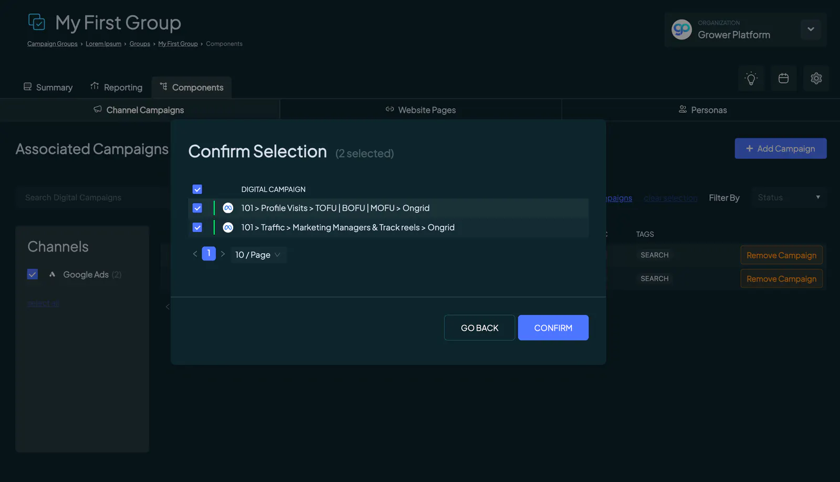Click Meta icon for Traffic campaign
This screenshot has height=482, width=840.
coord(228,227)
